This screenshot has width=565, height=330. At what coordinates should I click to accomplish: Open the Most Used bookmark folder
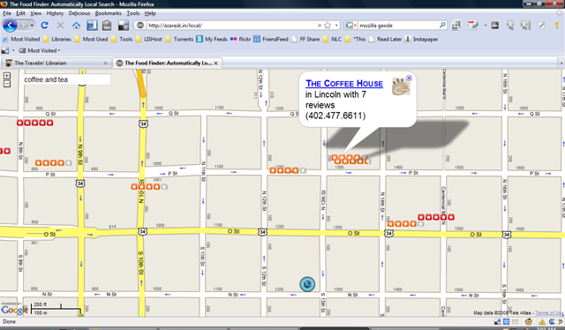click(91, 39)
